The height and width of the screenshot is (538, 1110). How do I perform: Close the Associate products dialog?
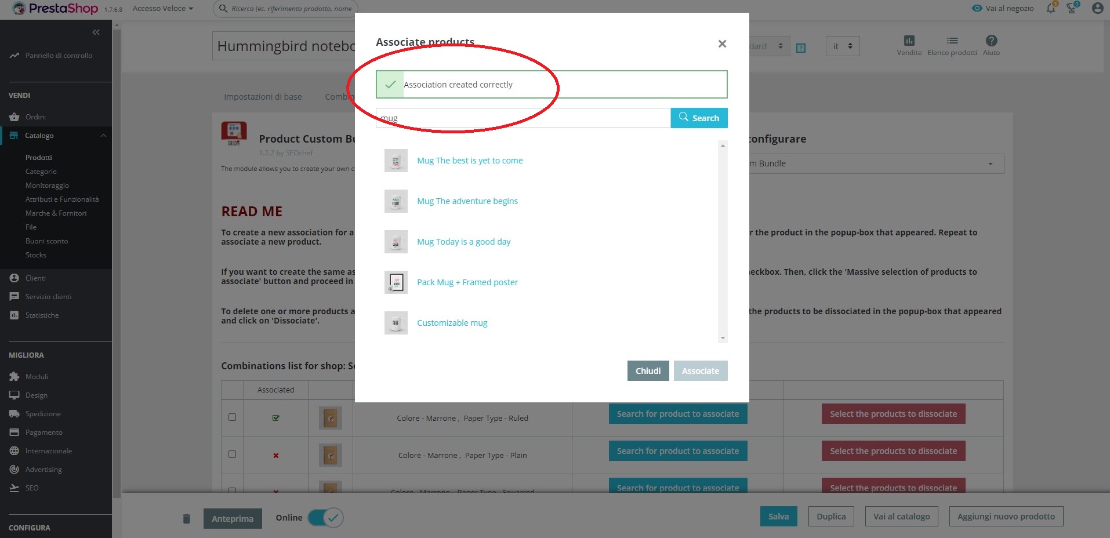[x=722, y=43]
